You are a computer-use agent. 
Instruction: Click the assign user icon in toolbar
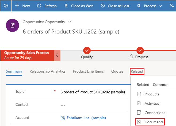pos(171,6)
